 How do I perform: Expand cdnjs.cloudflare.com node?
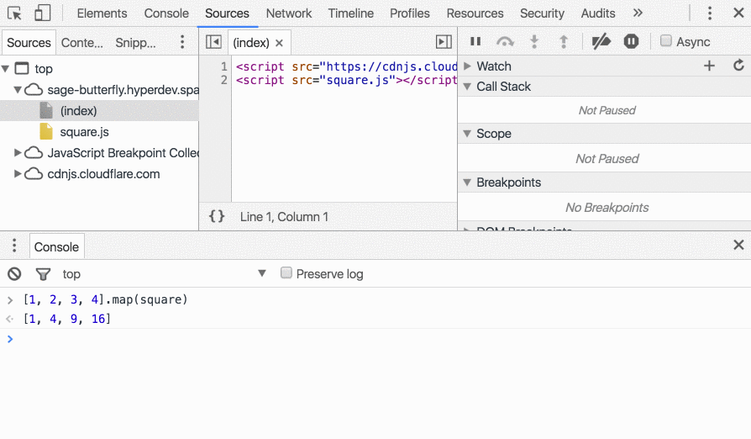coord(18,174)
